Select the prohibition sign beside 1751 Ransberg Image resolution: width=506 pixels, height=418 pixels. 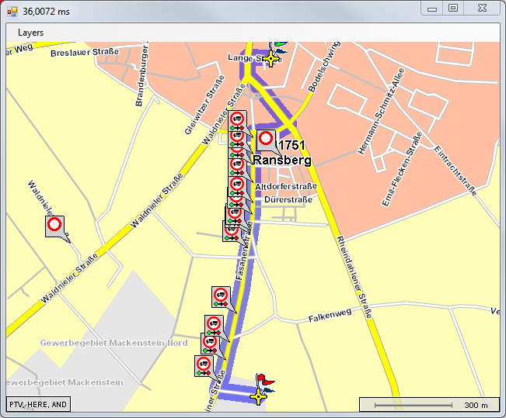[266, 140]
